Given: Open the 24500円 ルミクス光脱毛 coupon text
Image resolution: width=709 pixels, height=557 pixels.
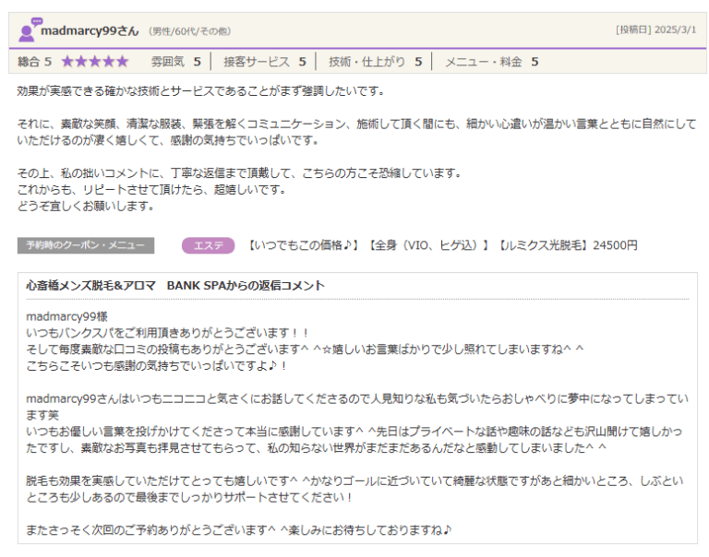Looking at the screenshot, I should (x=442, y=245).
